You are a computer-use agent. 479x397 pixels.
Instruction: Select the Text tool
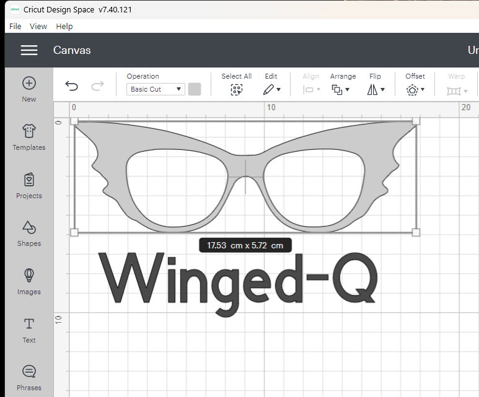coord(29,324)
